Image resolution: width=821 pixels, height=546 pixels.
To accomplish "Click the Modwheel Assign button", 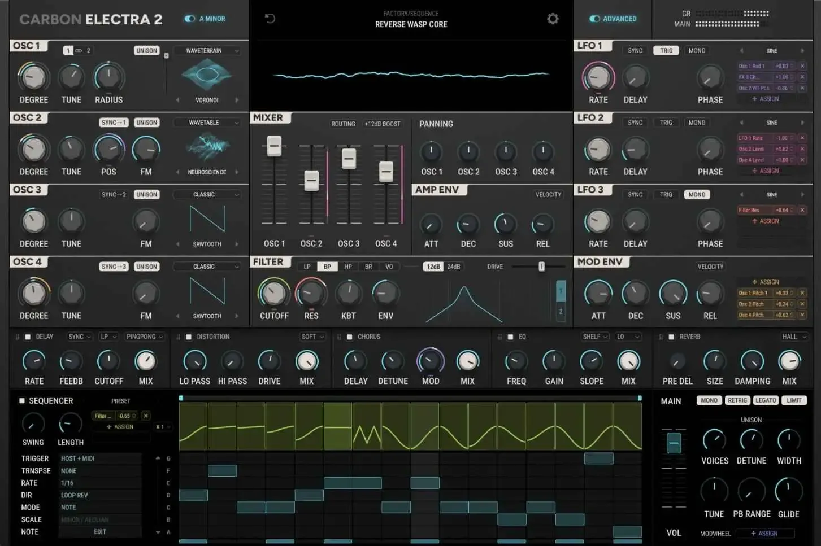I will (764, 534).
